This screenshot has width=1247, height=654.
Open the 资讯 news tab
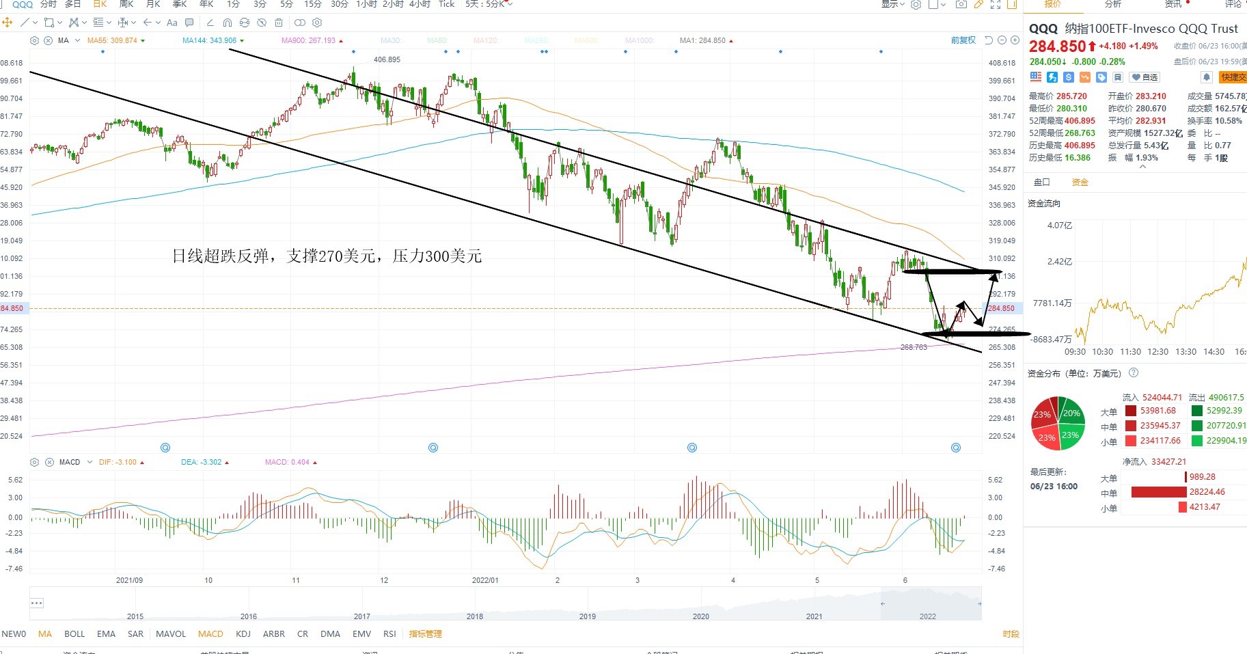click(1173, 4)
